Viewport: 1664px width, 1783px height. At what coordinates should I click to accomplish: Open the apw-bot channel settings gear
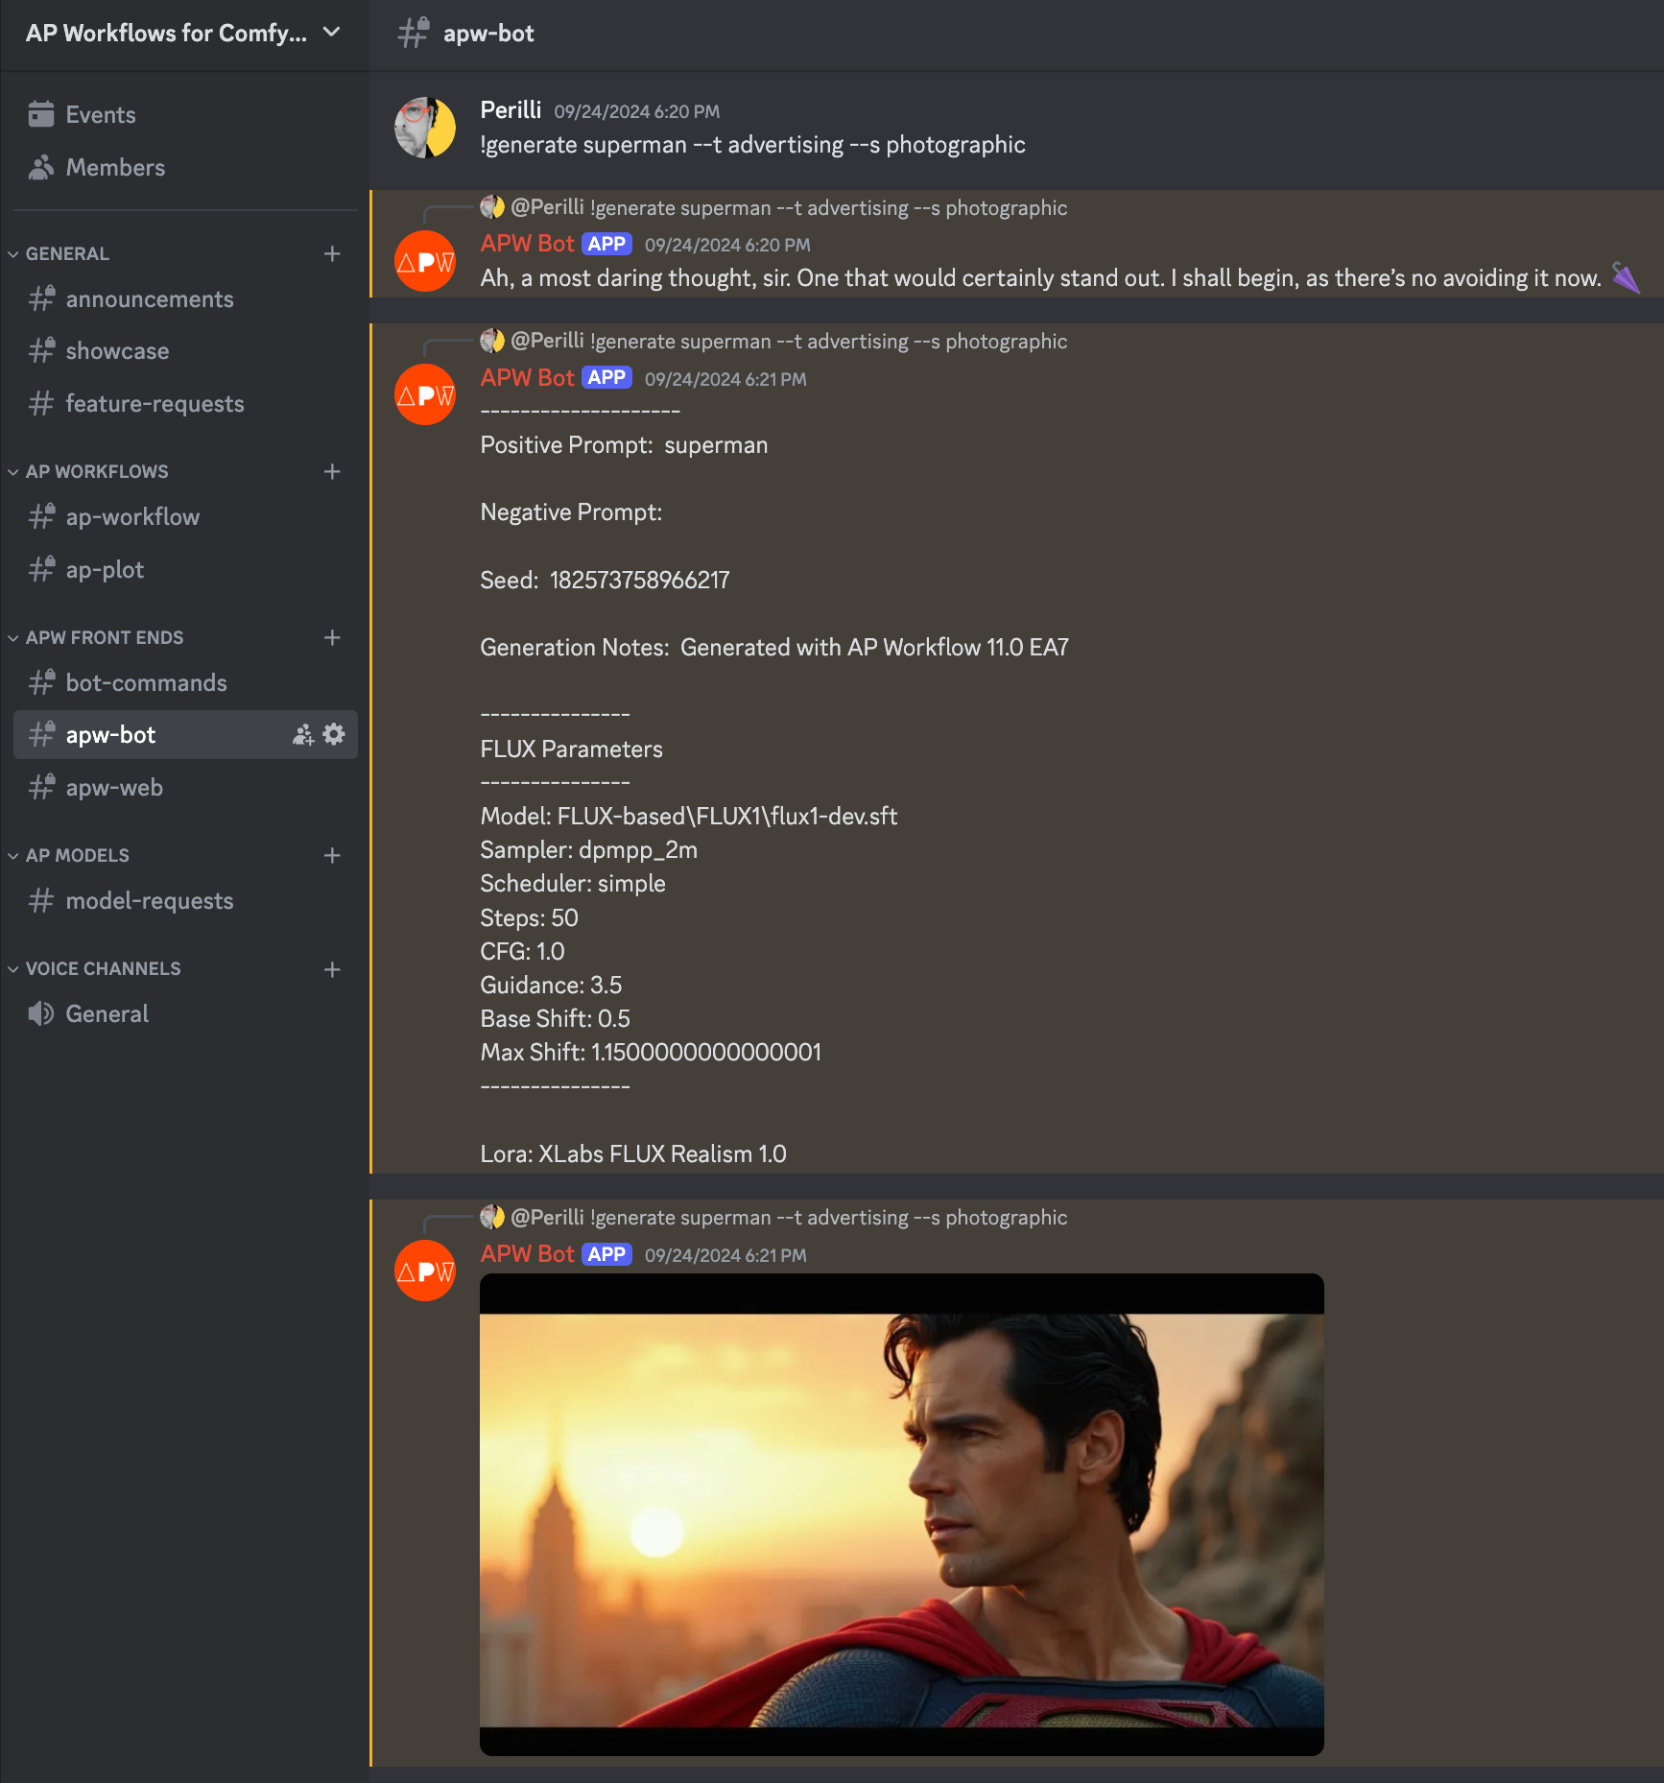click(x=334, y=734)
